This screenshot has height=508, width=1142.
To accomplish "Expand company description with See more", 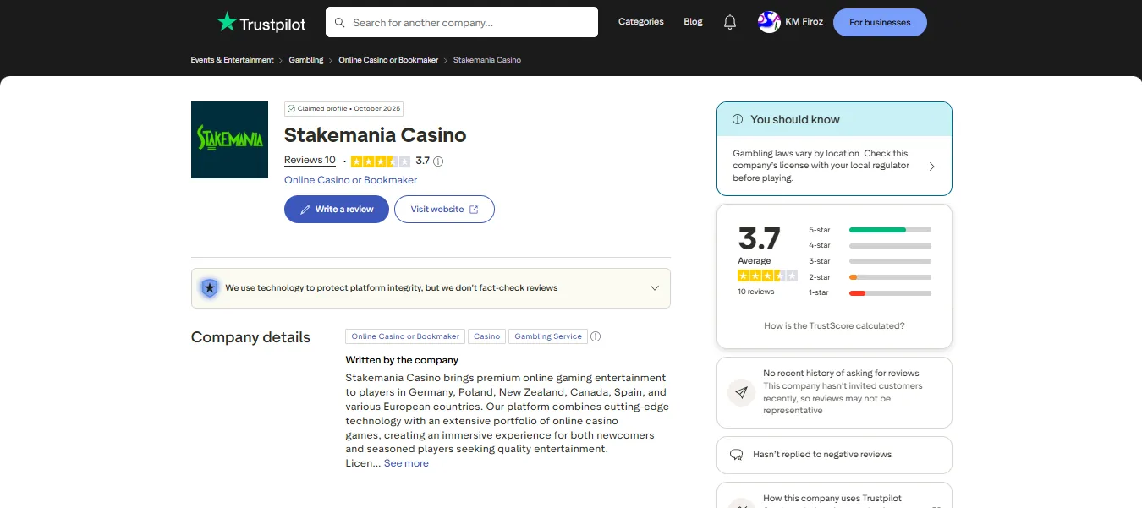I will pos(406,463).
